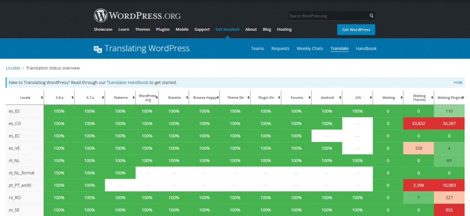Open the Themes menu item
This screenshot has height=216, width=470.
[x=143, y=29]
